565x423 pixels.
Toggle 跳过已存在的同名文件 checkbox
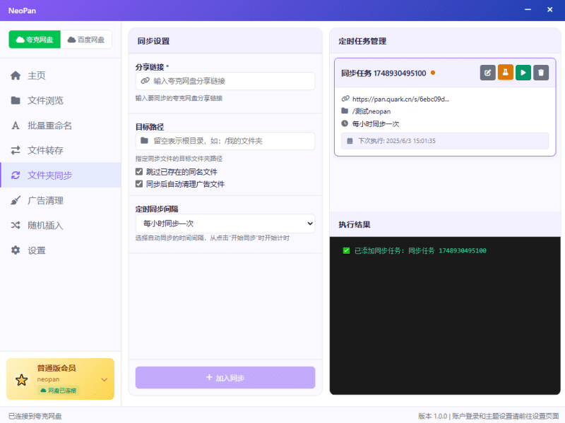click(x=139, y=171)
